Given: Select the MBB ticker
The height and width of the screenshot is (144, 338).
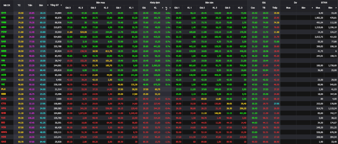Looking at the screenshot, I should tap(3, 51).
